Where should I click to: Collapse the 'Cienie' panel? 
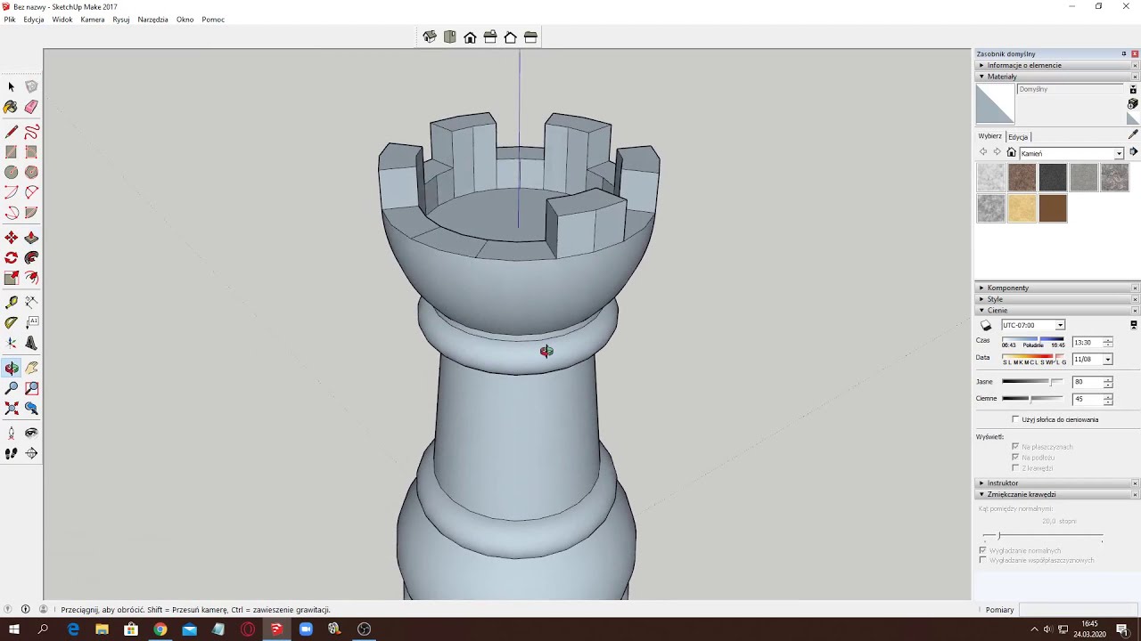tap(1057, 311)
